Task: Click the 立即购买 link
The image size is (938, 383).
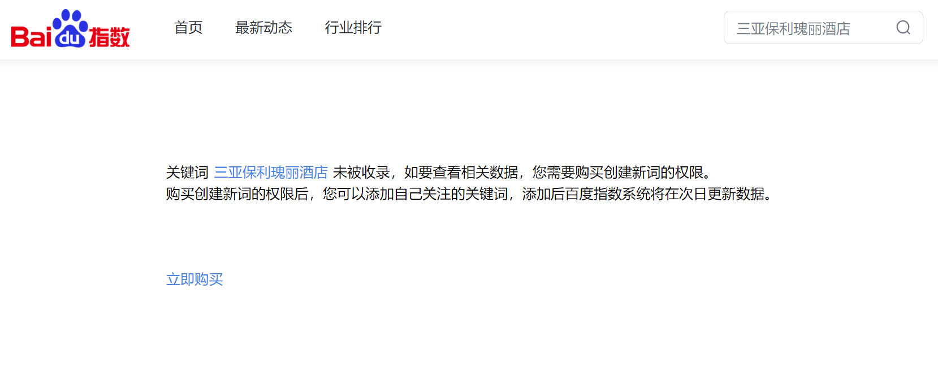Action: [x=194, y=279]
